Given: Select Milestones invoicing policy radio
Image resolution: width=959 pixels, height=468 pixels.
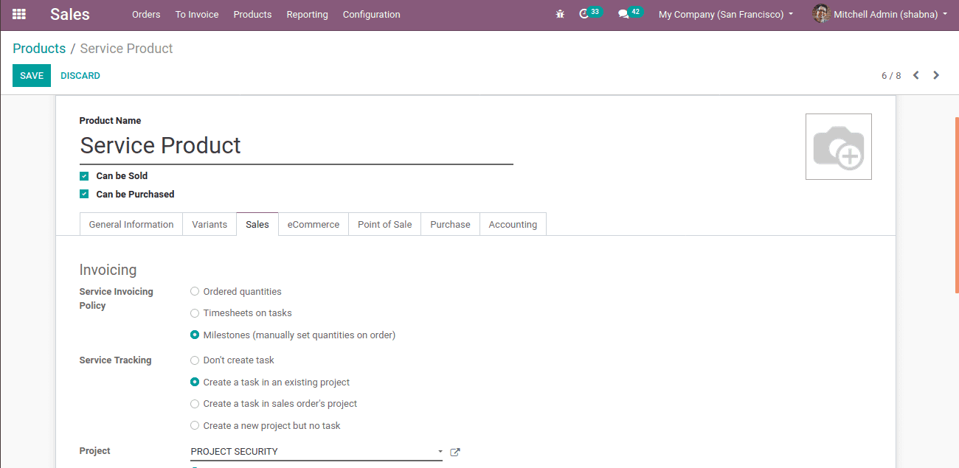Looking at the screenshot, I should (x=195, y=335).
